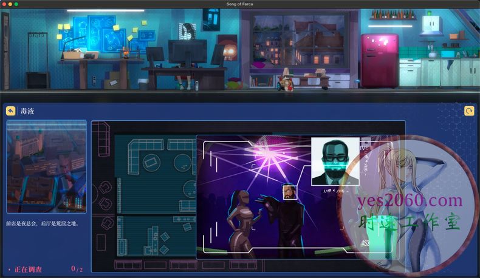This screenshot has width=480, height=278.
Task: Click the yellow back arrow button
Action: pos(11,111)
